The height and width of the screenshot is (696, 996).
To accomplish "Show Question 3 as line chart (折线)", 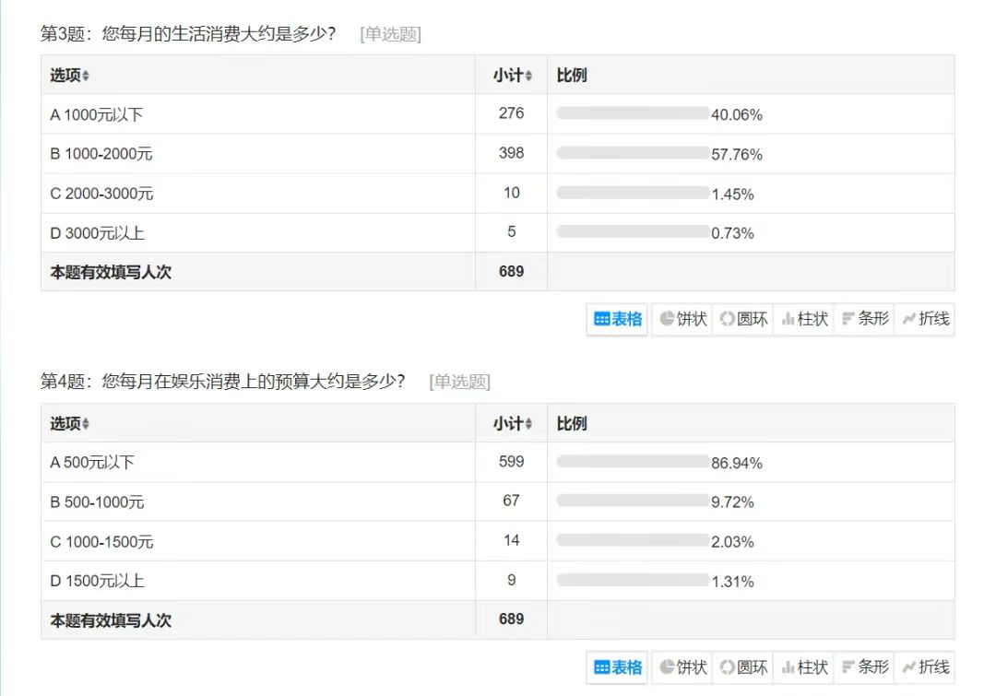I will click(x=925, y=319).
